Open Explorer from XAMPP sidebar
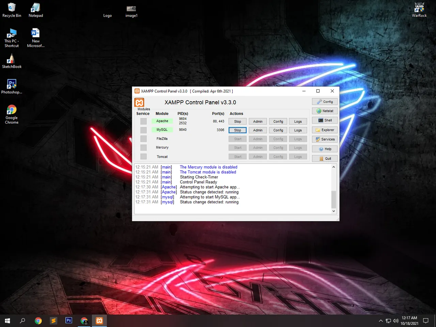This screenshot has width=436, height=327. pos(325,130)
